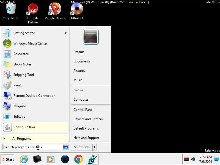This screenshot has width=220, height=165.
Task: Click the Calculator icon
Action: coord(7,54)
